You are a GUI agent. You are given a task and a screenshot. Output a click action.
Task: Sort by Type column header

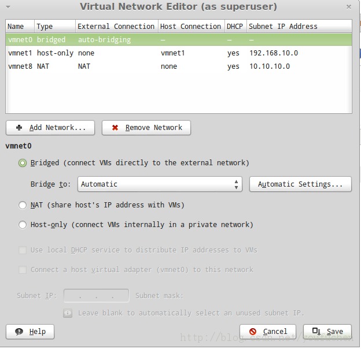[x=55, y=27]
